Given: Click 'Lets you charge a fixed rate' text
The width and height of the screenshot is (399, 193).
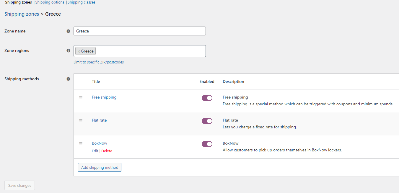Looking at the screenshot, I should pos(260,127).
